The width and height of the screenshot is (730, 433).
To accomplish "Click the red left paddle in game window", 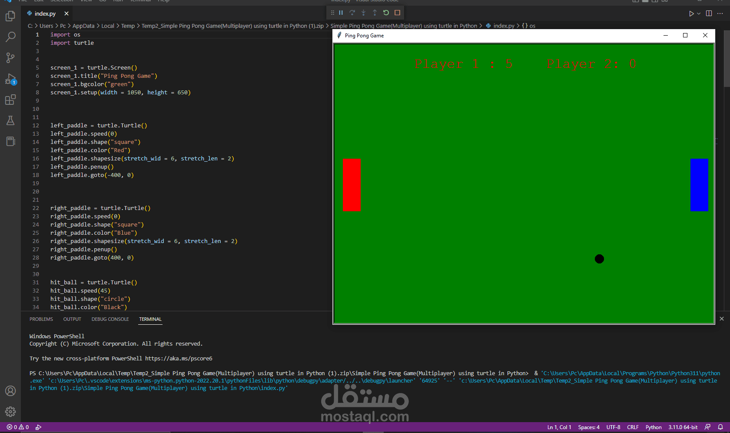I will 352,185.
